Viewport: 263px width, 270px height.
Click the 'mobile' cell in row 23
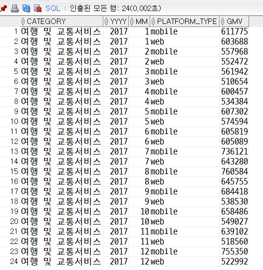[x=185, y=251]
